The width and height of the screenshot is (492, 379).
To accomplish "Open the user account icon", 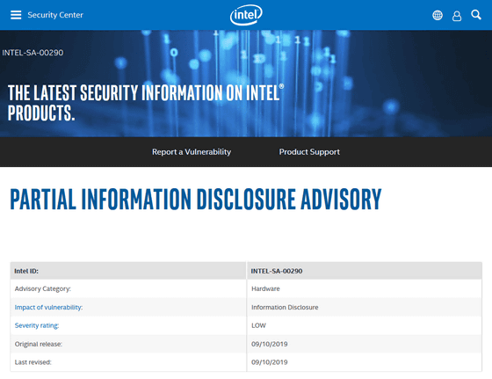I will point(457,16).
